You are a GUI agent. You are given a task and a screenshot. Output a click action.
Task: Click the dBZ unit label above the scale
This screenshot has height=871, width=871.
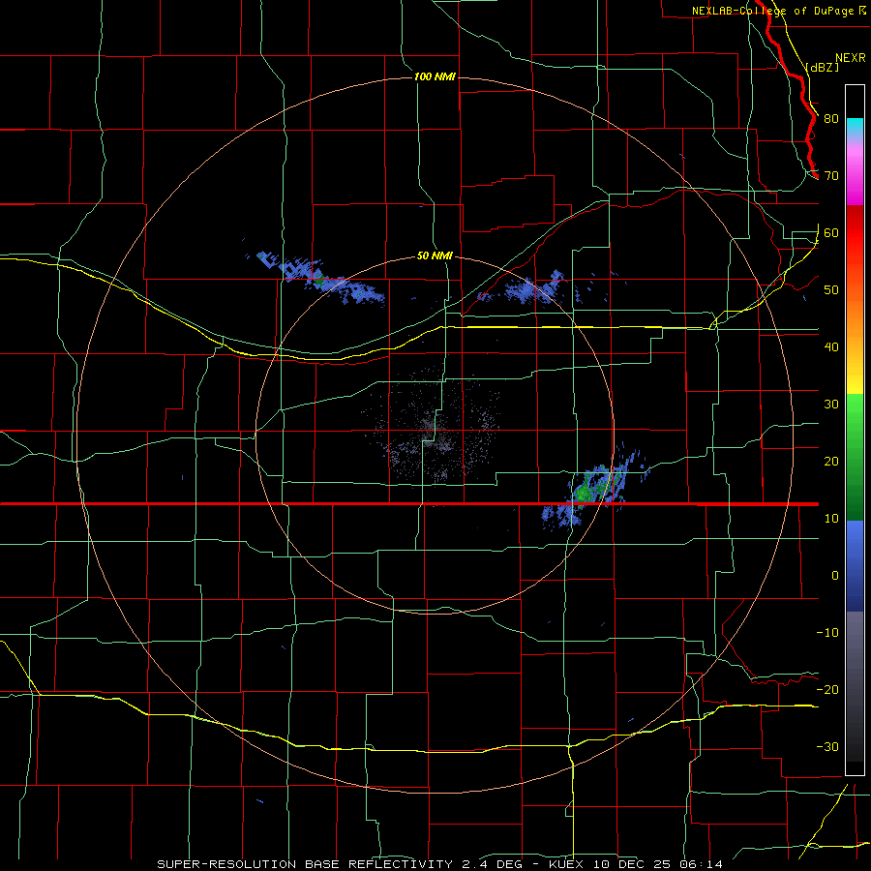tap(822, 67)
